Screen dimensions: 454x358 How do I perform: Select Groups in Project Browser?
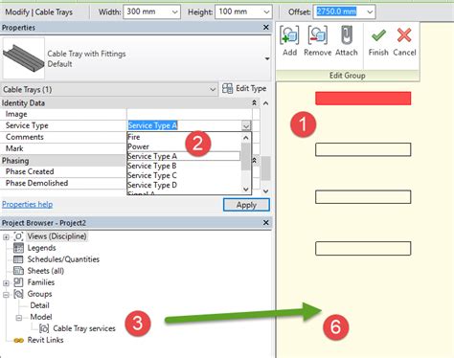[x=39, y=294]
